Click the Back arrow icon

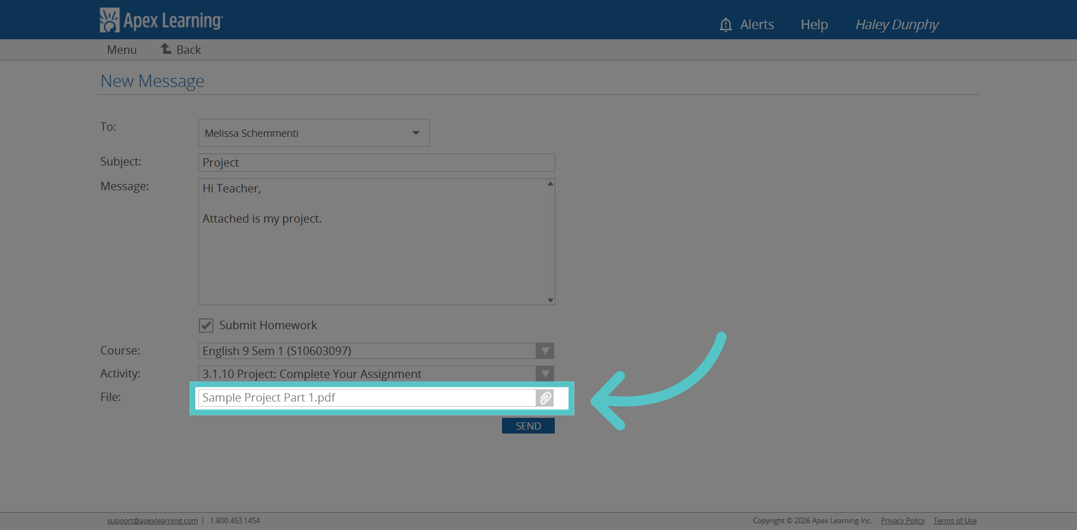166,49
